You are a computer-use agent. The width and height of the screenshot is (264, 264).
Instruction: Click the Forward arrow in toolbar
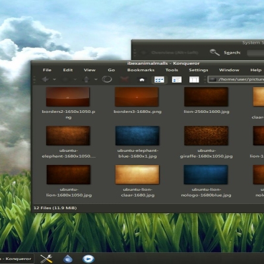[x=65, y=79]
